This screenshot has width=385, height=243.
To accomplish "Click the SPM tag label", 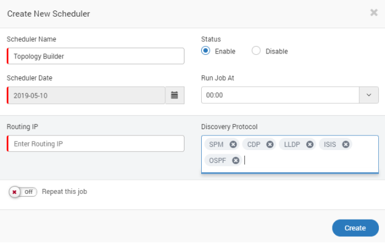I will coord(216,145).
